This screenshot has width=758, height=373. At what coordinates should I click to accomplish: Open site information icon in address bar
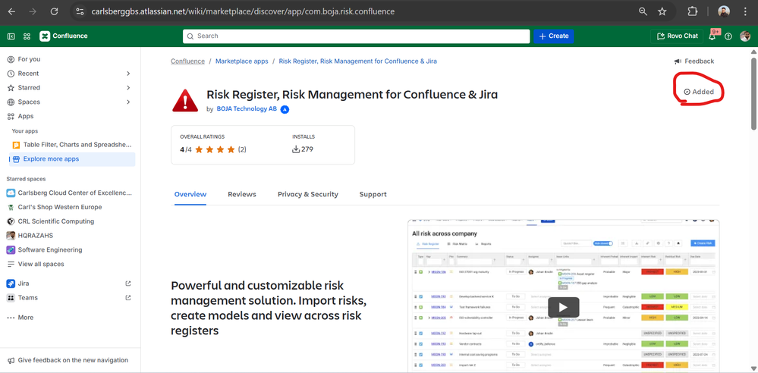(80, 11)
